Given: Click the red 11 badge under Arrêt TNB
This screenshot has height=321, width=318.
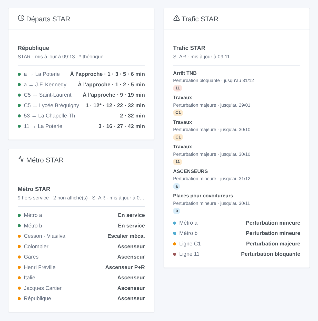Looking at the screenshot, I should [x=177, y=88].
